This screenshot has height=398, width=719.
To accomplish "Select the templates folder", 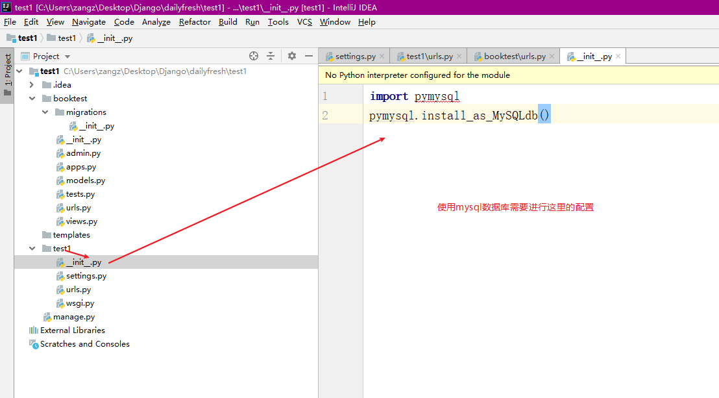I will (x=66, y=235).
